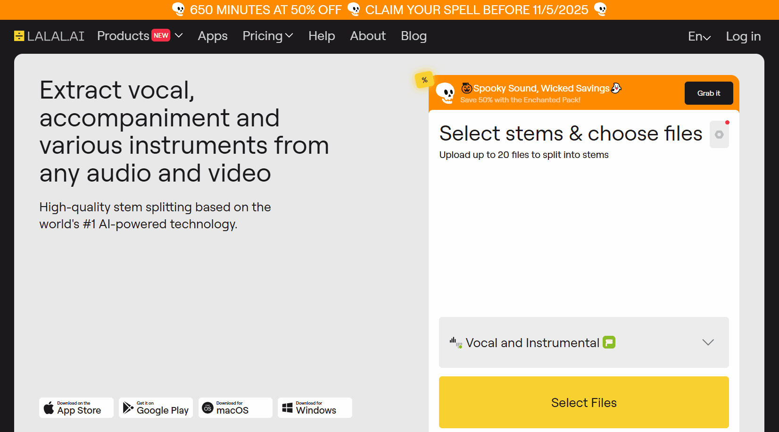The height and width of the screenshot is (432, 779).
Task: Expand the Pricing dropdown
Action: [x=268, y=36]
